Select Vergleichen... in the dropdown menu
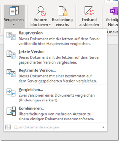This screenshot has width=119, height=141. coord(55,95)
